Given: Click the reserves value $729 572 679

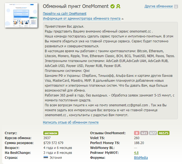Looking at the screenshot, I should tap(53, 143).
